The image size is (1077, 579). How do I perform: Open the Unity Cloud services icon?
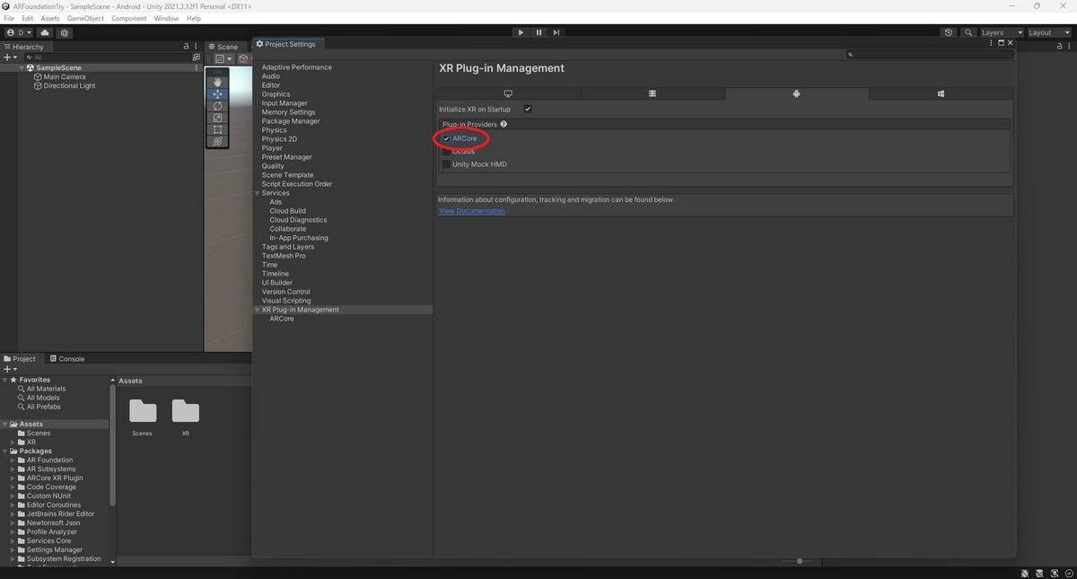45,32
